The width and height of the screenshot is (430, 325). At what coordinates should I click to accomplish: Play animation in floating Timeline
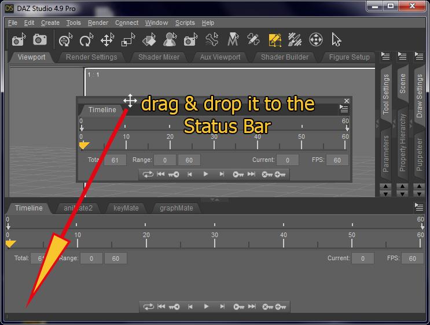(x=205, y=174)
